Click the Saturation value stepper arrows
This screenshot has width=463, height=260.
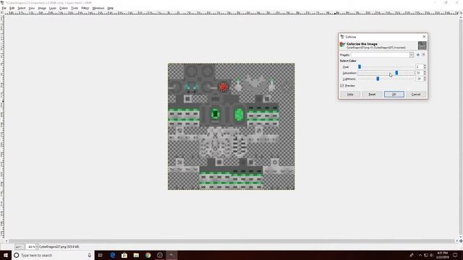(x=425, y=73)
